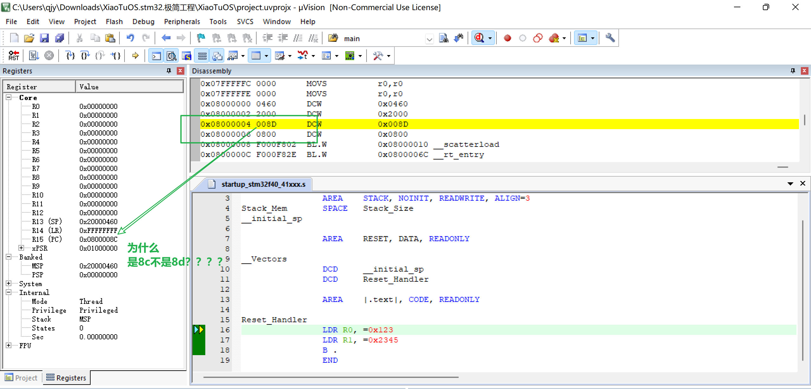Click the Configuration wrench icon
This screenshot has width=811, height=389.
(610, 38)
